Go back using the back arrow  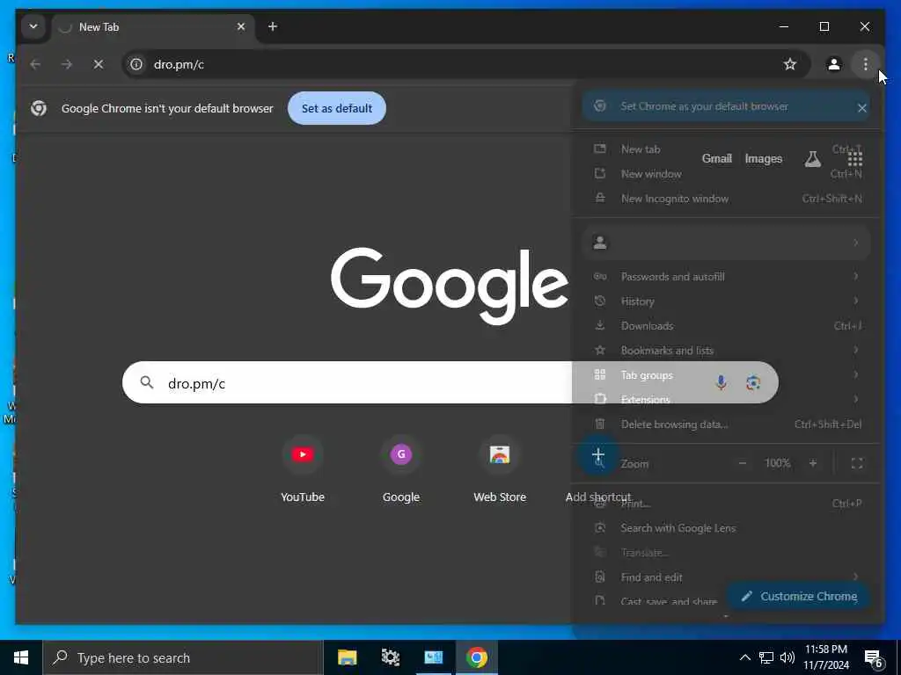click(x=35, y=64)
